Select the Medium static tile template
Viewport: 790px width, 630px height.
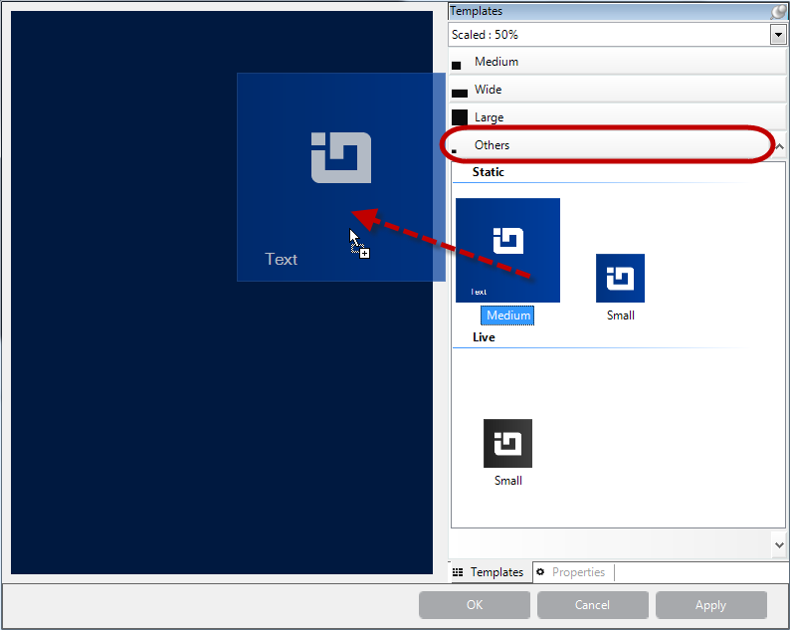[507, 250]
